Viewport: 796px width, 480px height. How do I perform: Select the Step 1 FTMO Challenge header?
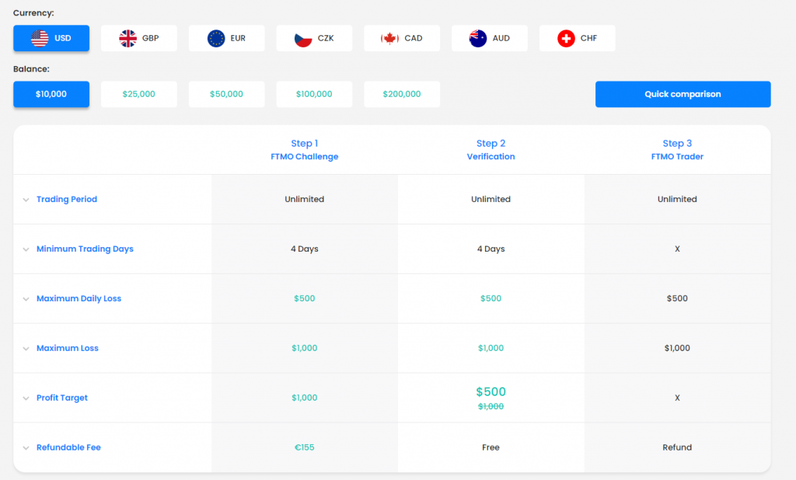pyautogui.click(x=304, y=150)
